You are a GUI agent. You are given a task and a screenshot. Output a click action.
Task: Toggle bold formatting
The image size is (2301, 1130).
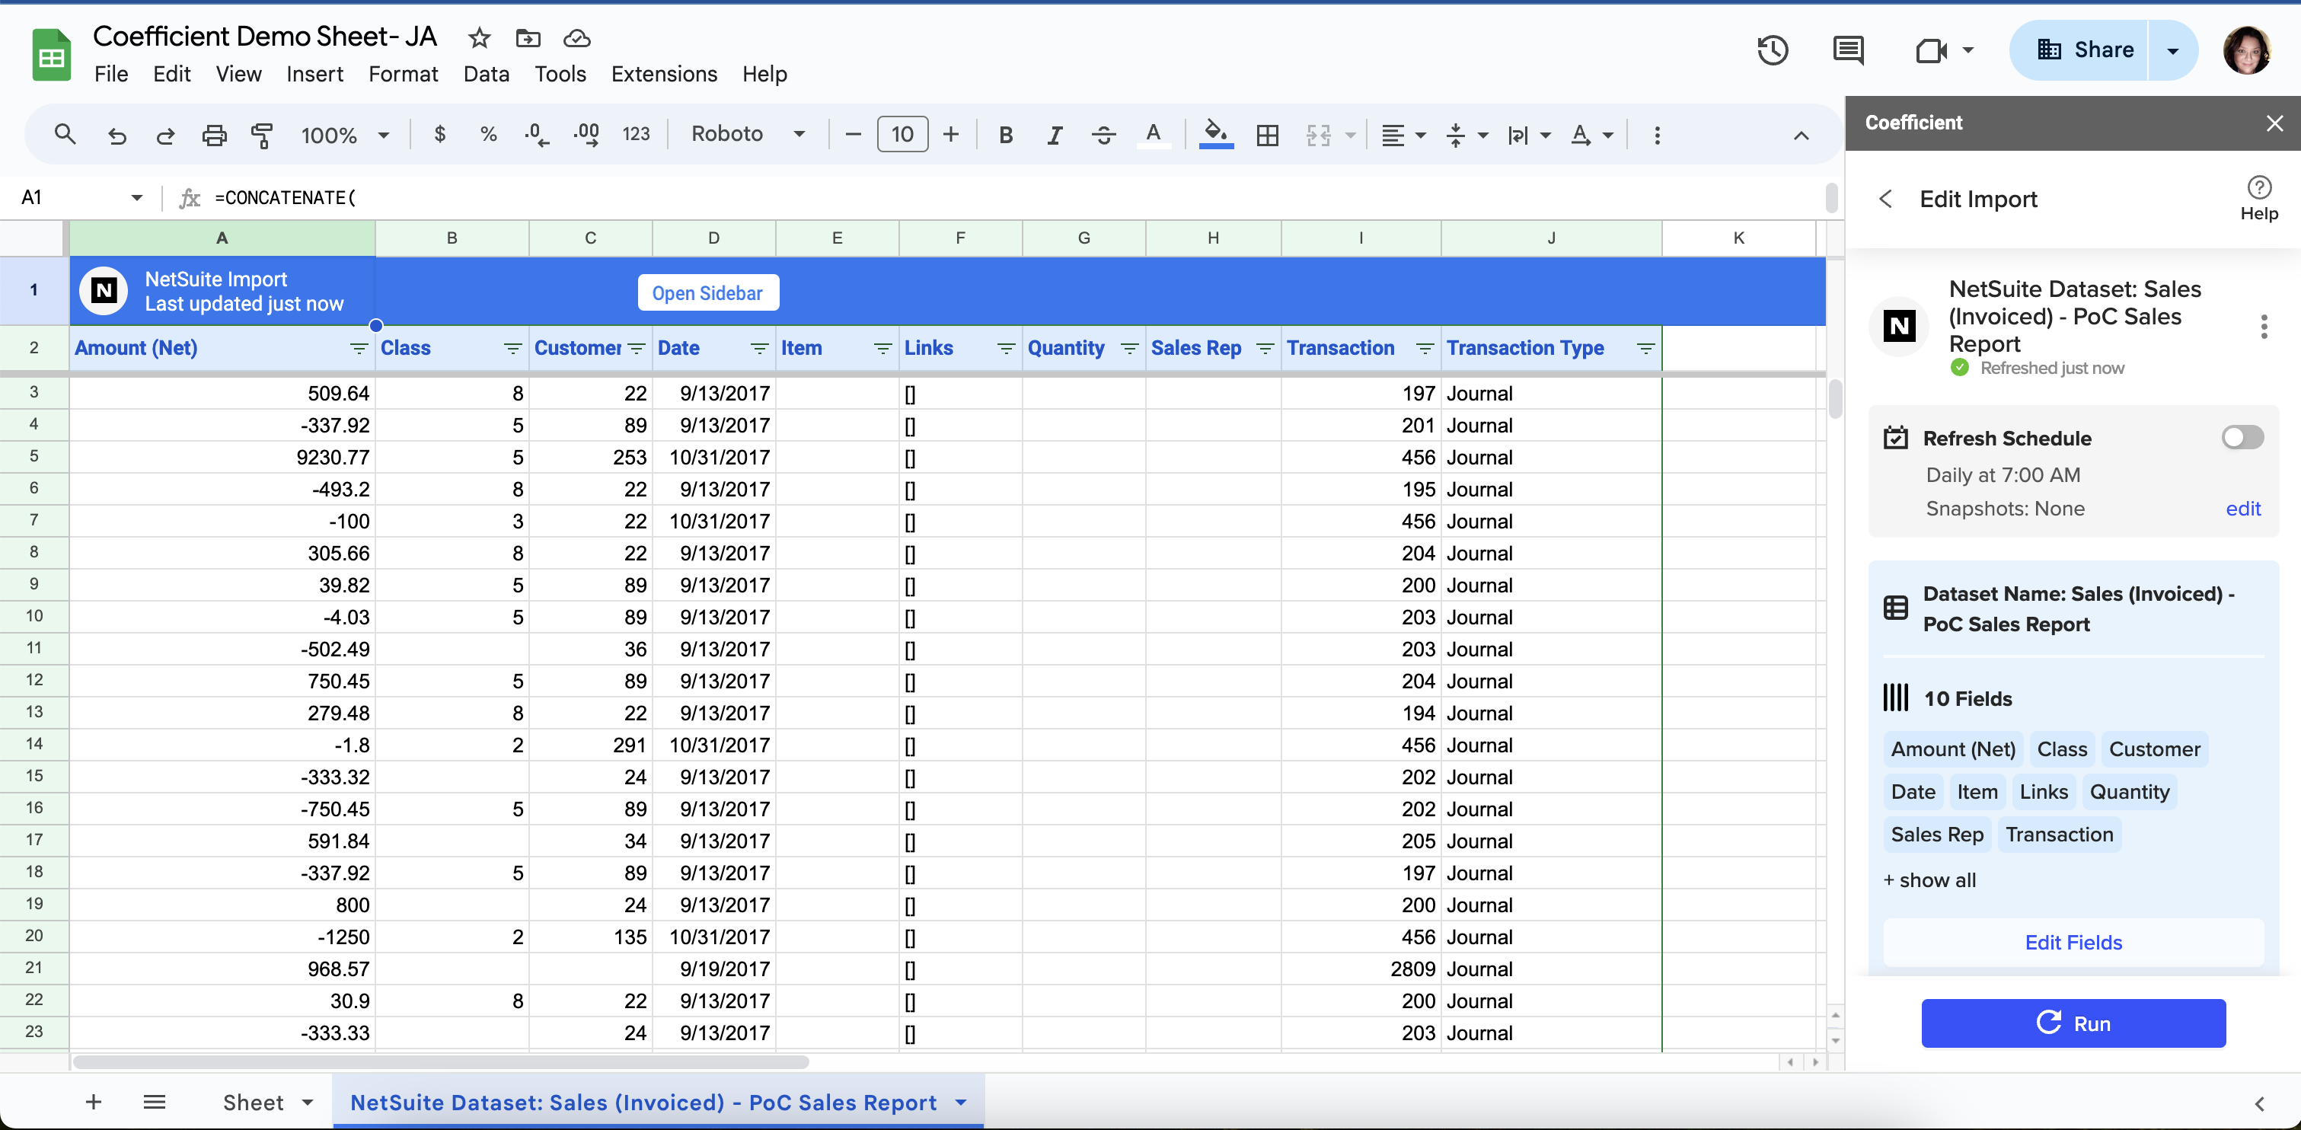click(1006, 135)
